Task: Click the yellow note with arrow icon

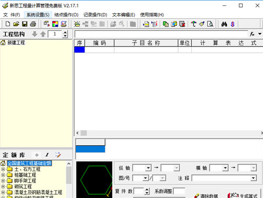Action: pos(146,24)
